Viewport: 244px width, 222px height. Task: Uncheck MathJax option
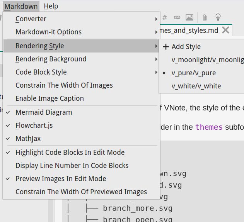[x=81, y=139]
